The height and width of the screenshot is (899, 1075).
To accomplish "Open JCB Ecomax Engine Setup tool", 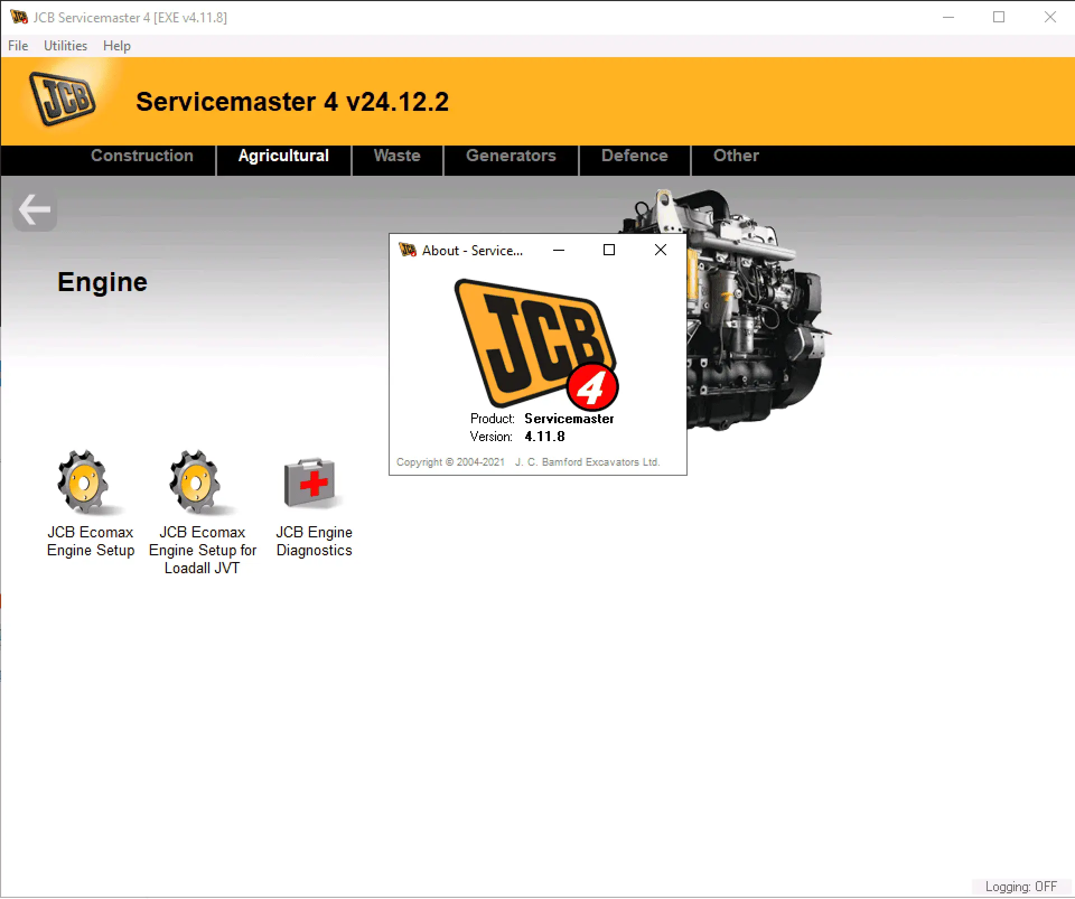I will tap(90, 504).
